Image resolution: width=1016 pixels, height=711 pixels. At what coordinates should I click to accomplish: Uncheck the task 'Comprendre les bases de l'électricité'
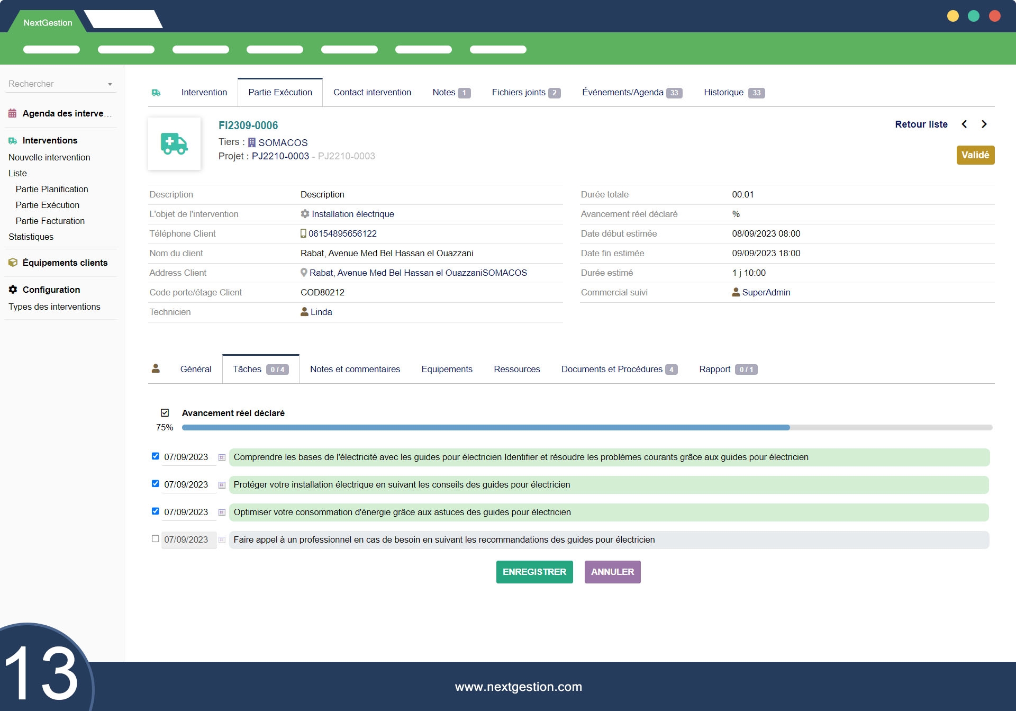click(155, 456)
